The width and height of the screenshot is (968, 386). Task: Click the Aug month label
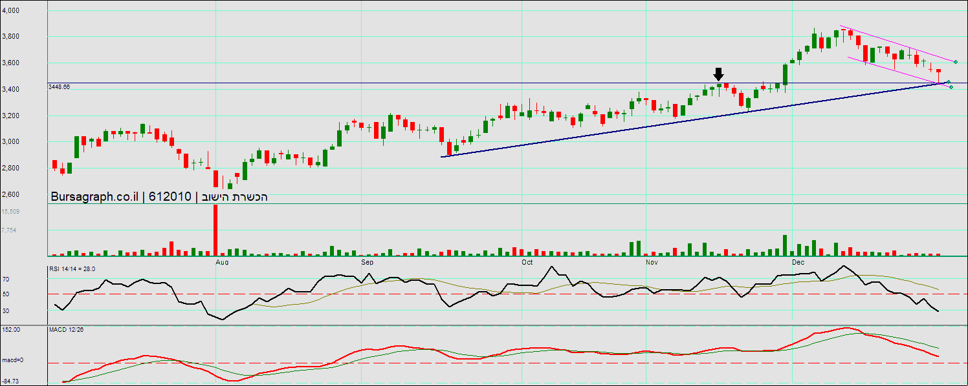coord(222,263)
